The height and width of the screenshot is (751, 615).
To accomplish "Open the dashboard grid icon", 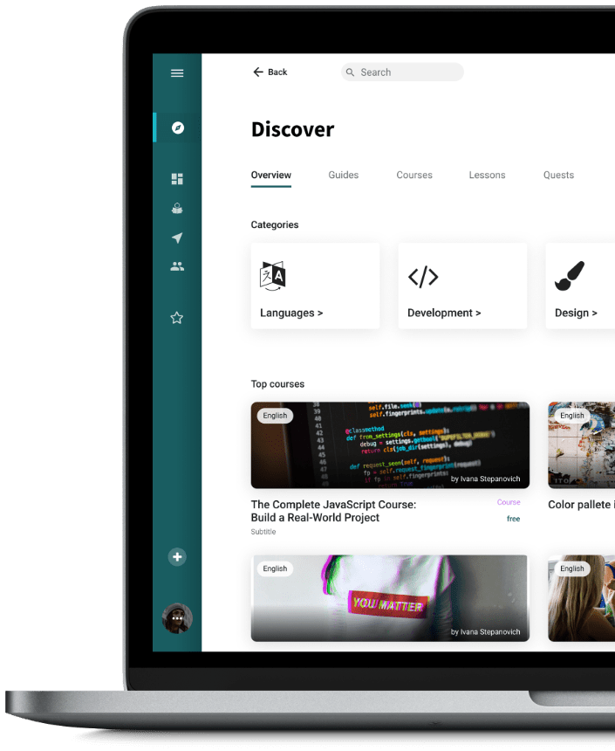I will click(177, 179).
